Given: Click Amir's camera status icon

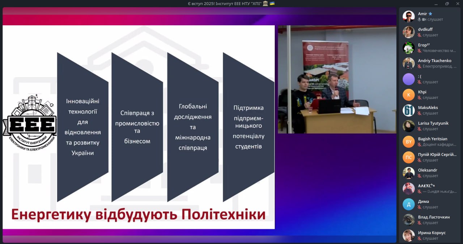Looking at the screenshot, I should [424, 19].
